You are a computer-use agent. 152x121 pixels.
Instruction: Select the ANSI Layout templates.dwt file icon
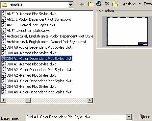[4, 31]
